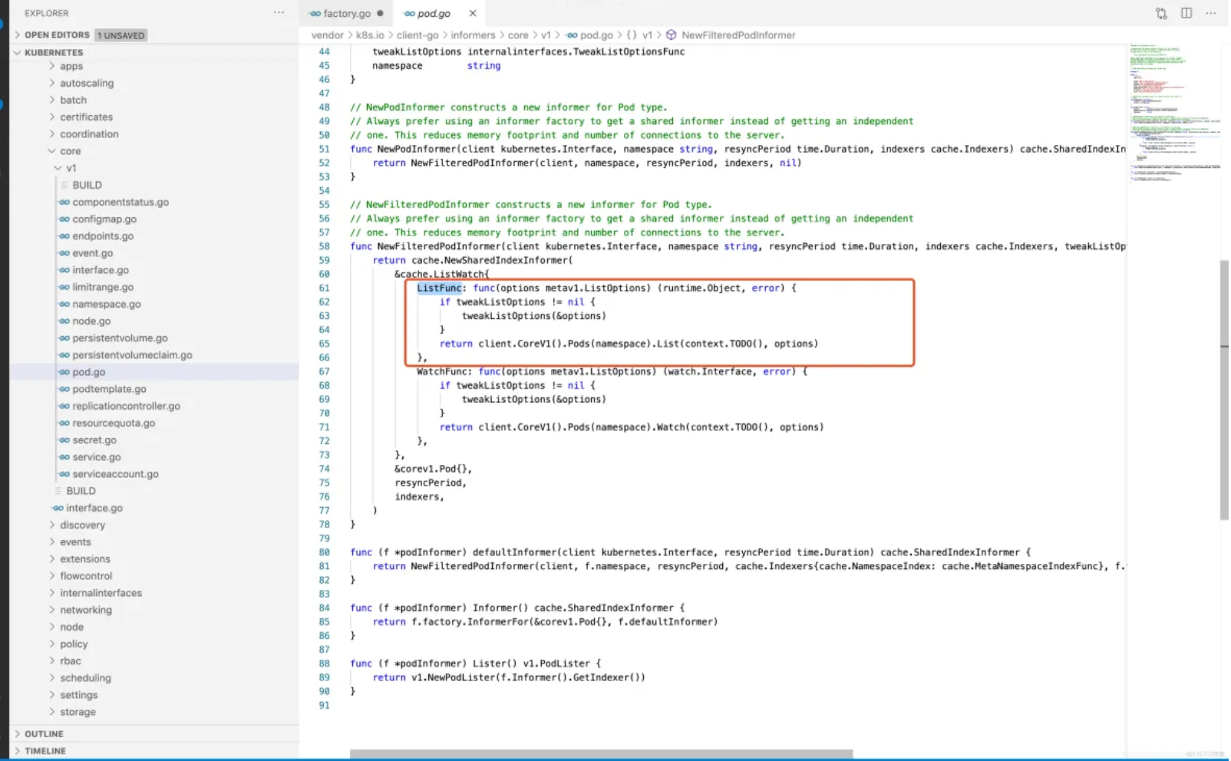
Task: Click the Go file icon beside configmap.go
Action: [x=64, y=219]
